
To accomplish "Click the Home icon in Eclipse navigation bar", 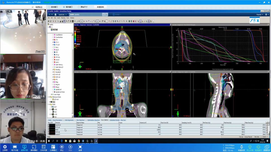I will (x=55, y=14).
